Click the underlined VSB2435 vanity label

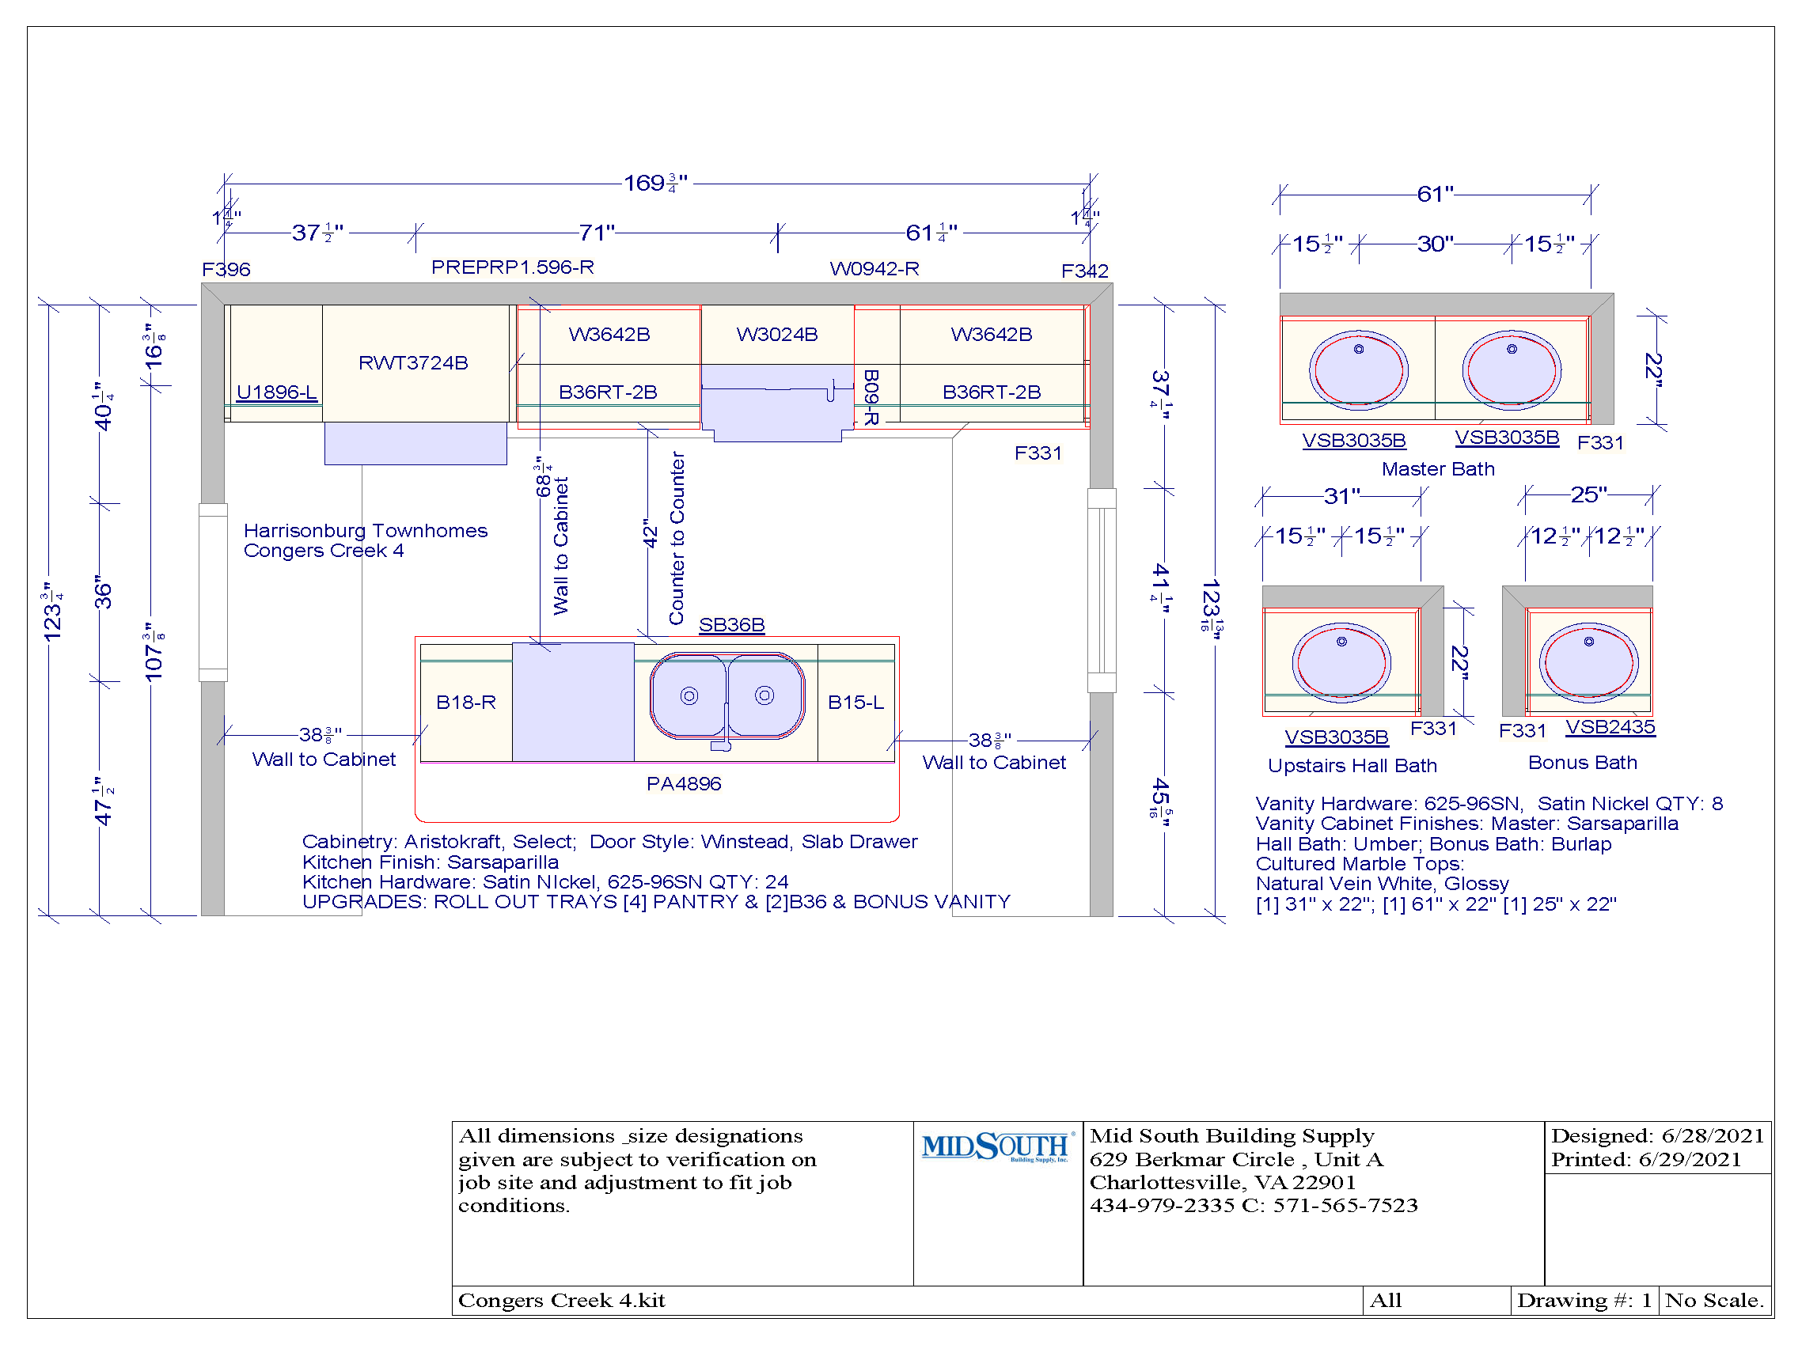coord(1610,727)
